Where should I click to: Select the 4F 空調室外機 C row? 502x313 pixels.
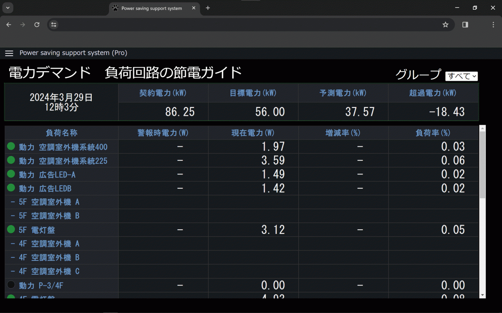pos(242,272)
